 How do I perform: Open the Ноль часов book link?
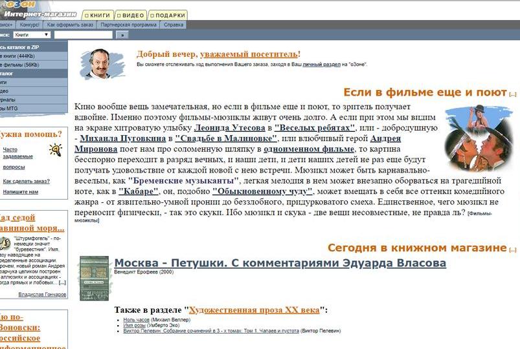pyautogui.click(x=136, y=320)
